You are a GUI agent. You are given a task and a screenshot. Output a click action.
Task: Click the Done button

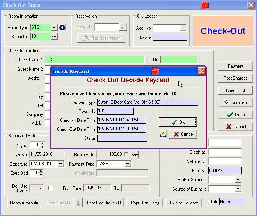[235, 115]
